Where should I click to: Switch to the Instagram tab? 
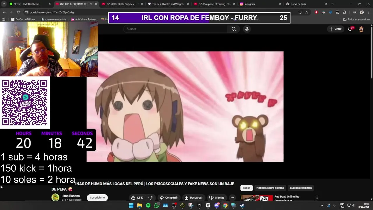261,4
